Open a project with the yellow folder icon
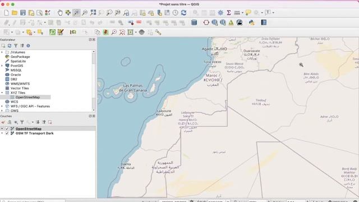 15,12
